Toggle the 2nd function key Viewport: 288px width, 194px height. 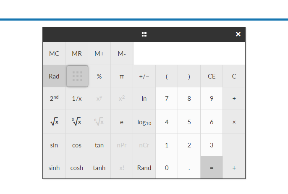(54, 99)
